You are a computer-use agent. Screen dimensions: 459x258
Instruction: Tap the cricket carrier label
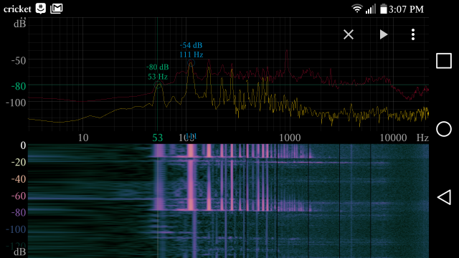17,9
